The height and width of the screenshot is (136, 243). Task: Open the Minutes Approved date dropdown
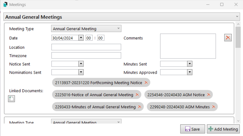point(190,72)
